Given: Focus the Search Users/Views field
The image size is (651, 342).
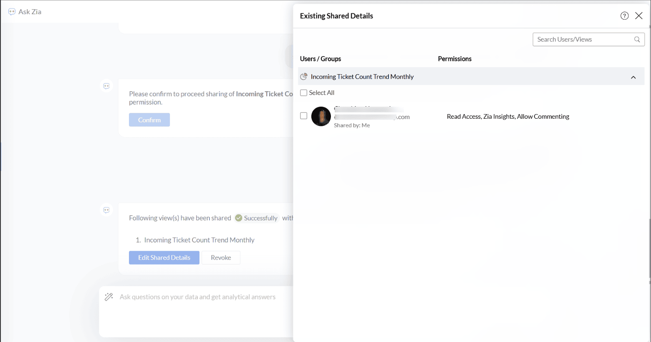Looking at the screenshot, I should (583, 40).
